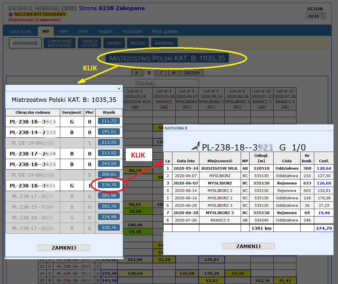Screen dimensions: 338x284
Task: Click the DERBY button
Action: click(x=114, y=43)
